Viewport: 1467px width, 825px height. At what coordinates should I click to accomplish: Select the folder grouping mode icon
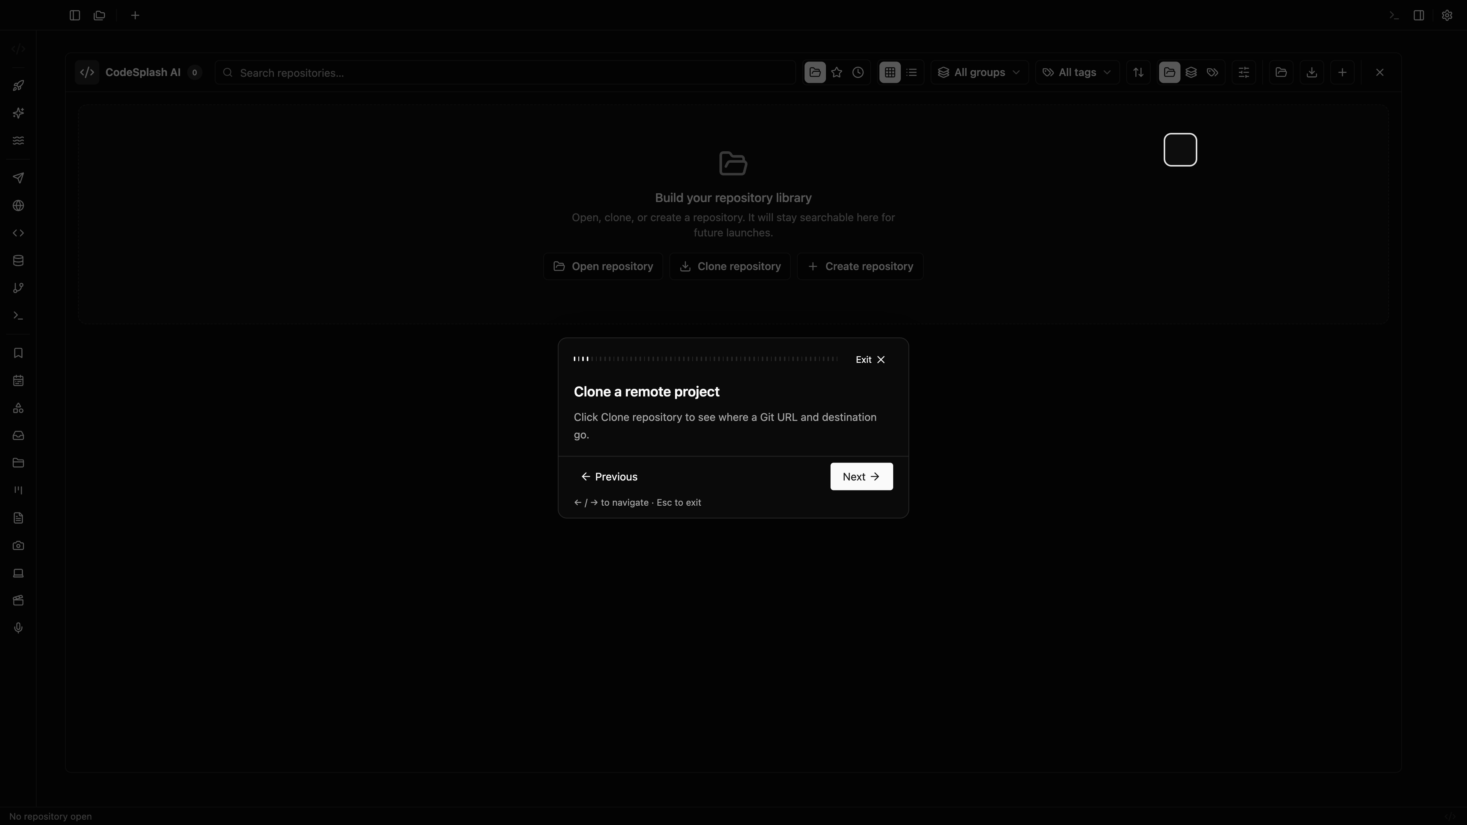coord(1170,72)
